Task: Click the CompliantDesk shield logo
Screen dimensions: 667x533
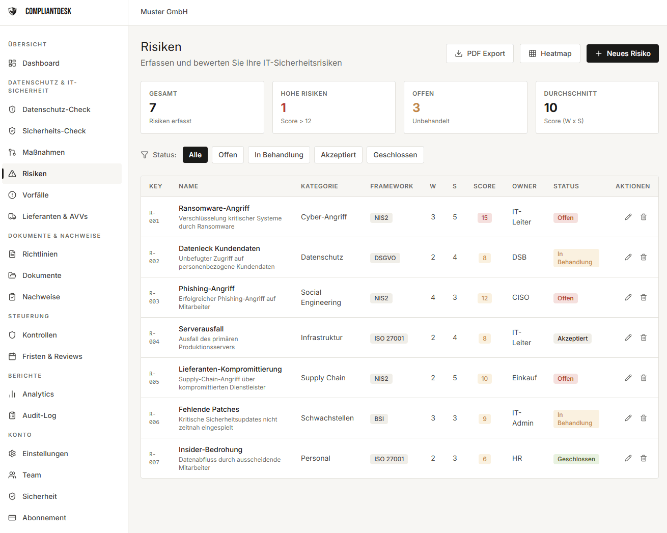Action: tap(13, 11)
